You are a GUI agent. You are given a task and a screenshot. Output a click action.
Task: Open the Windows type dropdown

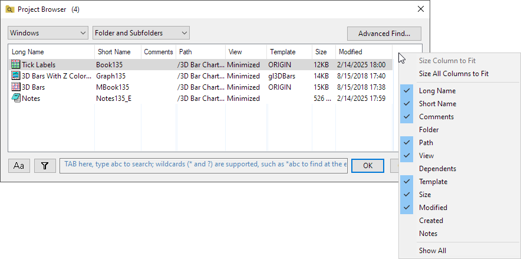pyautogui.click(x=48, y=33)
